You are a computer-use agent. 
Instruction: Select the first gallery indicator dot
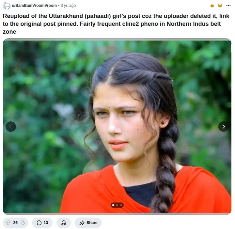tap(113, 205)
